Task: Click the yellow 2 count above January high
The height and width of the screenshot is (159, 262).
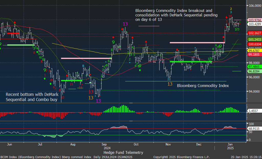Action: (x=231, y=9)
